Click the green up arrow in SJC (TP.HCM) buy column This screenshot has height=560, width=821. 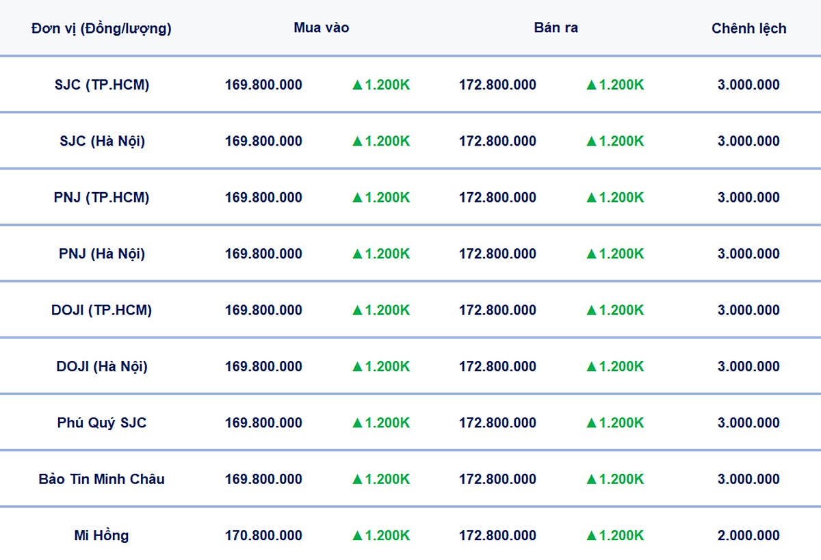coord(356,85)
